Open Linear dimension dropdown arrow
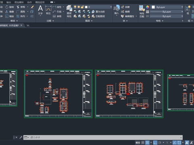The image size is (194, 145). click(x=63, y=7)
